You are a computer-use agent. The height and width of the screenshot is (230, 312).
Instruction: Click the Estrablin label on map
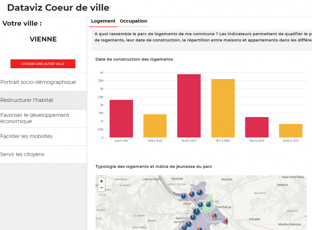[x=255, y=219]
